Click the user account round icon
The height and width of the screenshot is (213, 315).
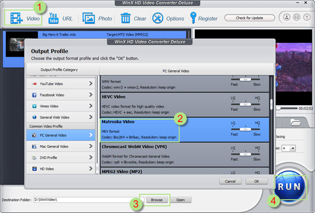point(287,17)
